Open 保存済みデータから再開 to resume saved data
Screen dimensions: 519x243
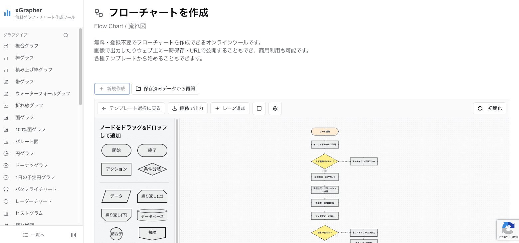coord(165,89)
